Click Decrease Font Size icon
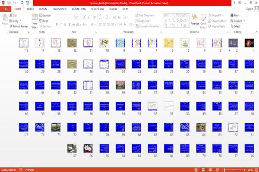The height and width of the screenshot is (172, 259). click(89, 17)
